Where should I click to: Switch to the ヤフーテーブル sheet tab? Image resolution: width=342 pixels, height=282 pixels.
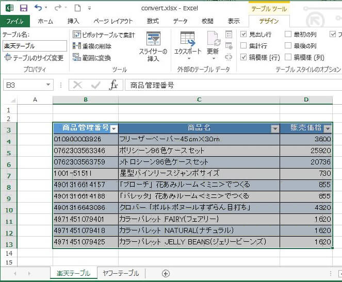pyautogui.click(x=121, y=273)
